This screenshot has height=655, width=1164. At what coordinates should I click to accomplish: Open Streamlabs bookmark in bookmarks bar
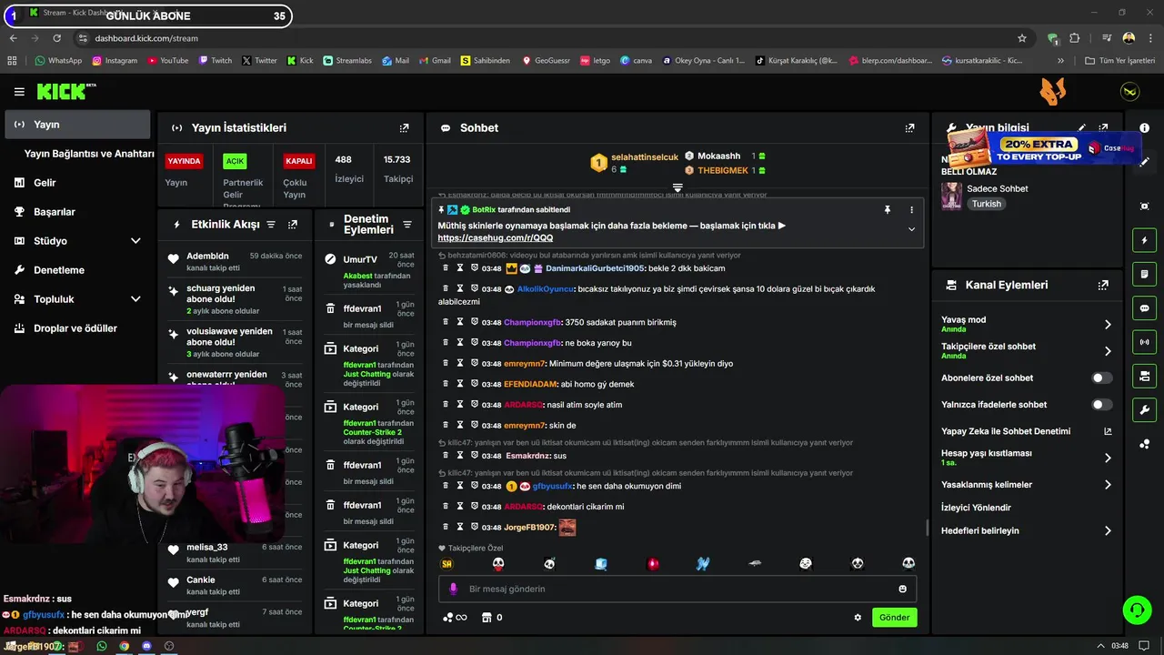[347, 61]
